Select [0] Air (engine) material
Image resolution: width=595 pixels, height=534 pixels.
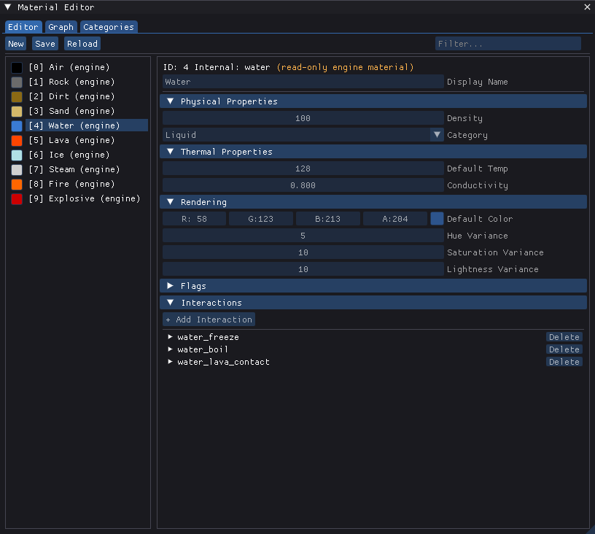87,67
